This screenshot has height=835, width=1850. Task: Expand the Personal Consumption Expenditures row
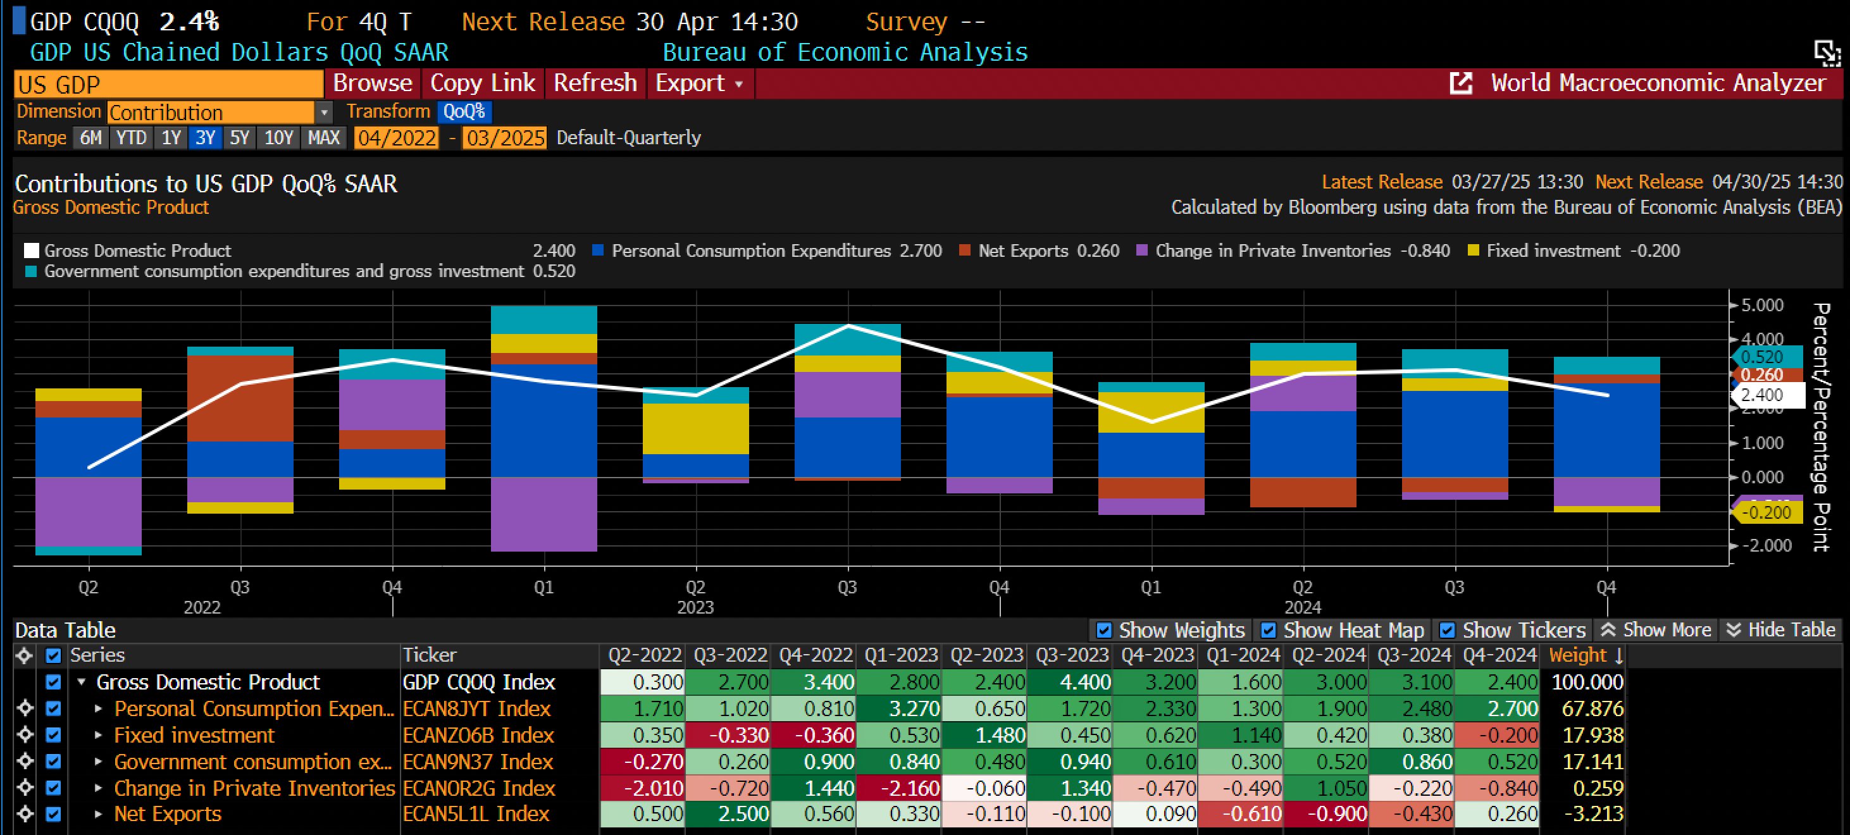(99, 708)
